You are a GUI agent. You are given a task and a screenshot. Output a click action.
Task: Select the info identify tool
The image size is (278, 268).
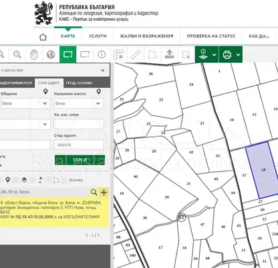coord(102,54)
